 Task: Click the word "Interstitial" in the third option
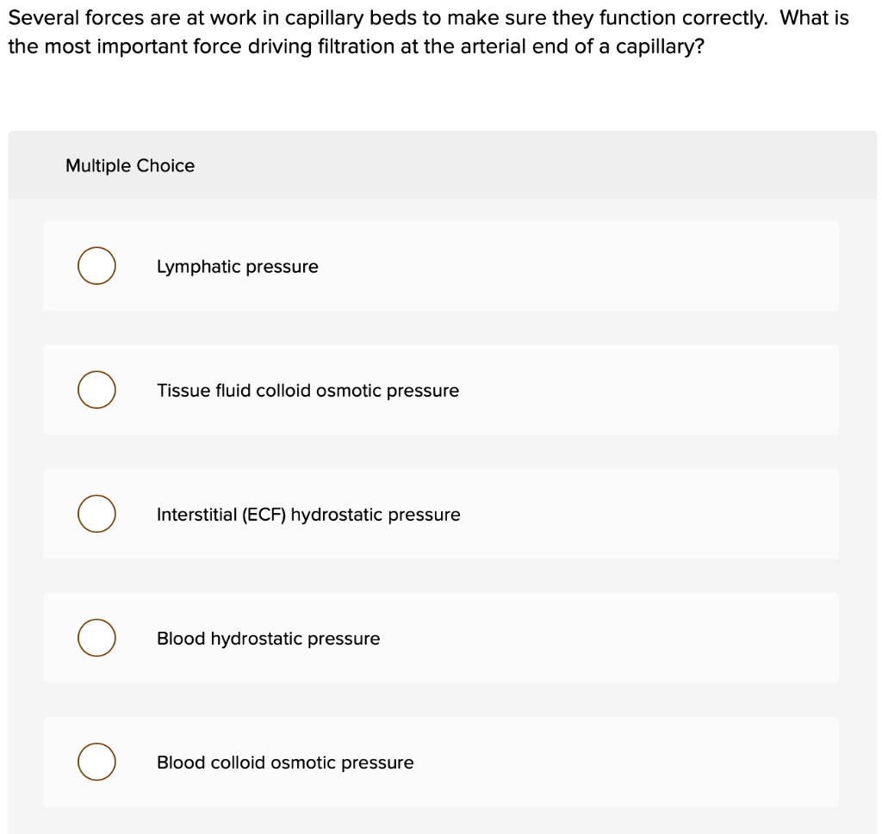[x=196, y=515]
